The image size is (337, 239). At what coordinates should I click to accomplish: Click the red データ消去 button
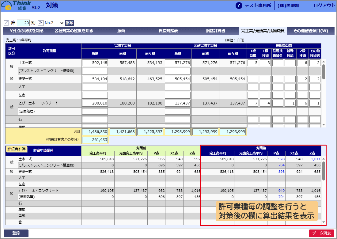321,233
